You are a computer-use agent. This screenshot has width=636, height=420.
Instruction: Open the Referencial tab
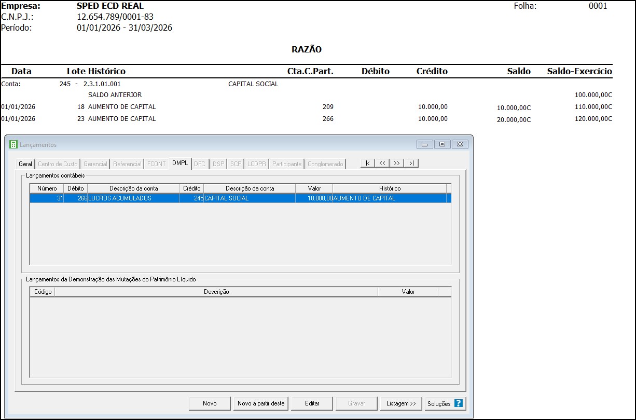point(127,164)
